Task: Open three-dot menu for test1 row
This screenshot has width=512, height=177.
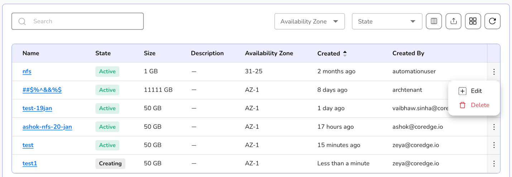Action: coord(494,164)
